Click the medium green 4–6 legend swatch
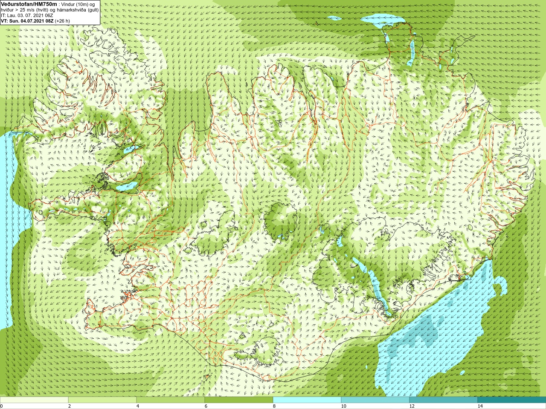 [171, 400]
